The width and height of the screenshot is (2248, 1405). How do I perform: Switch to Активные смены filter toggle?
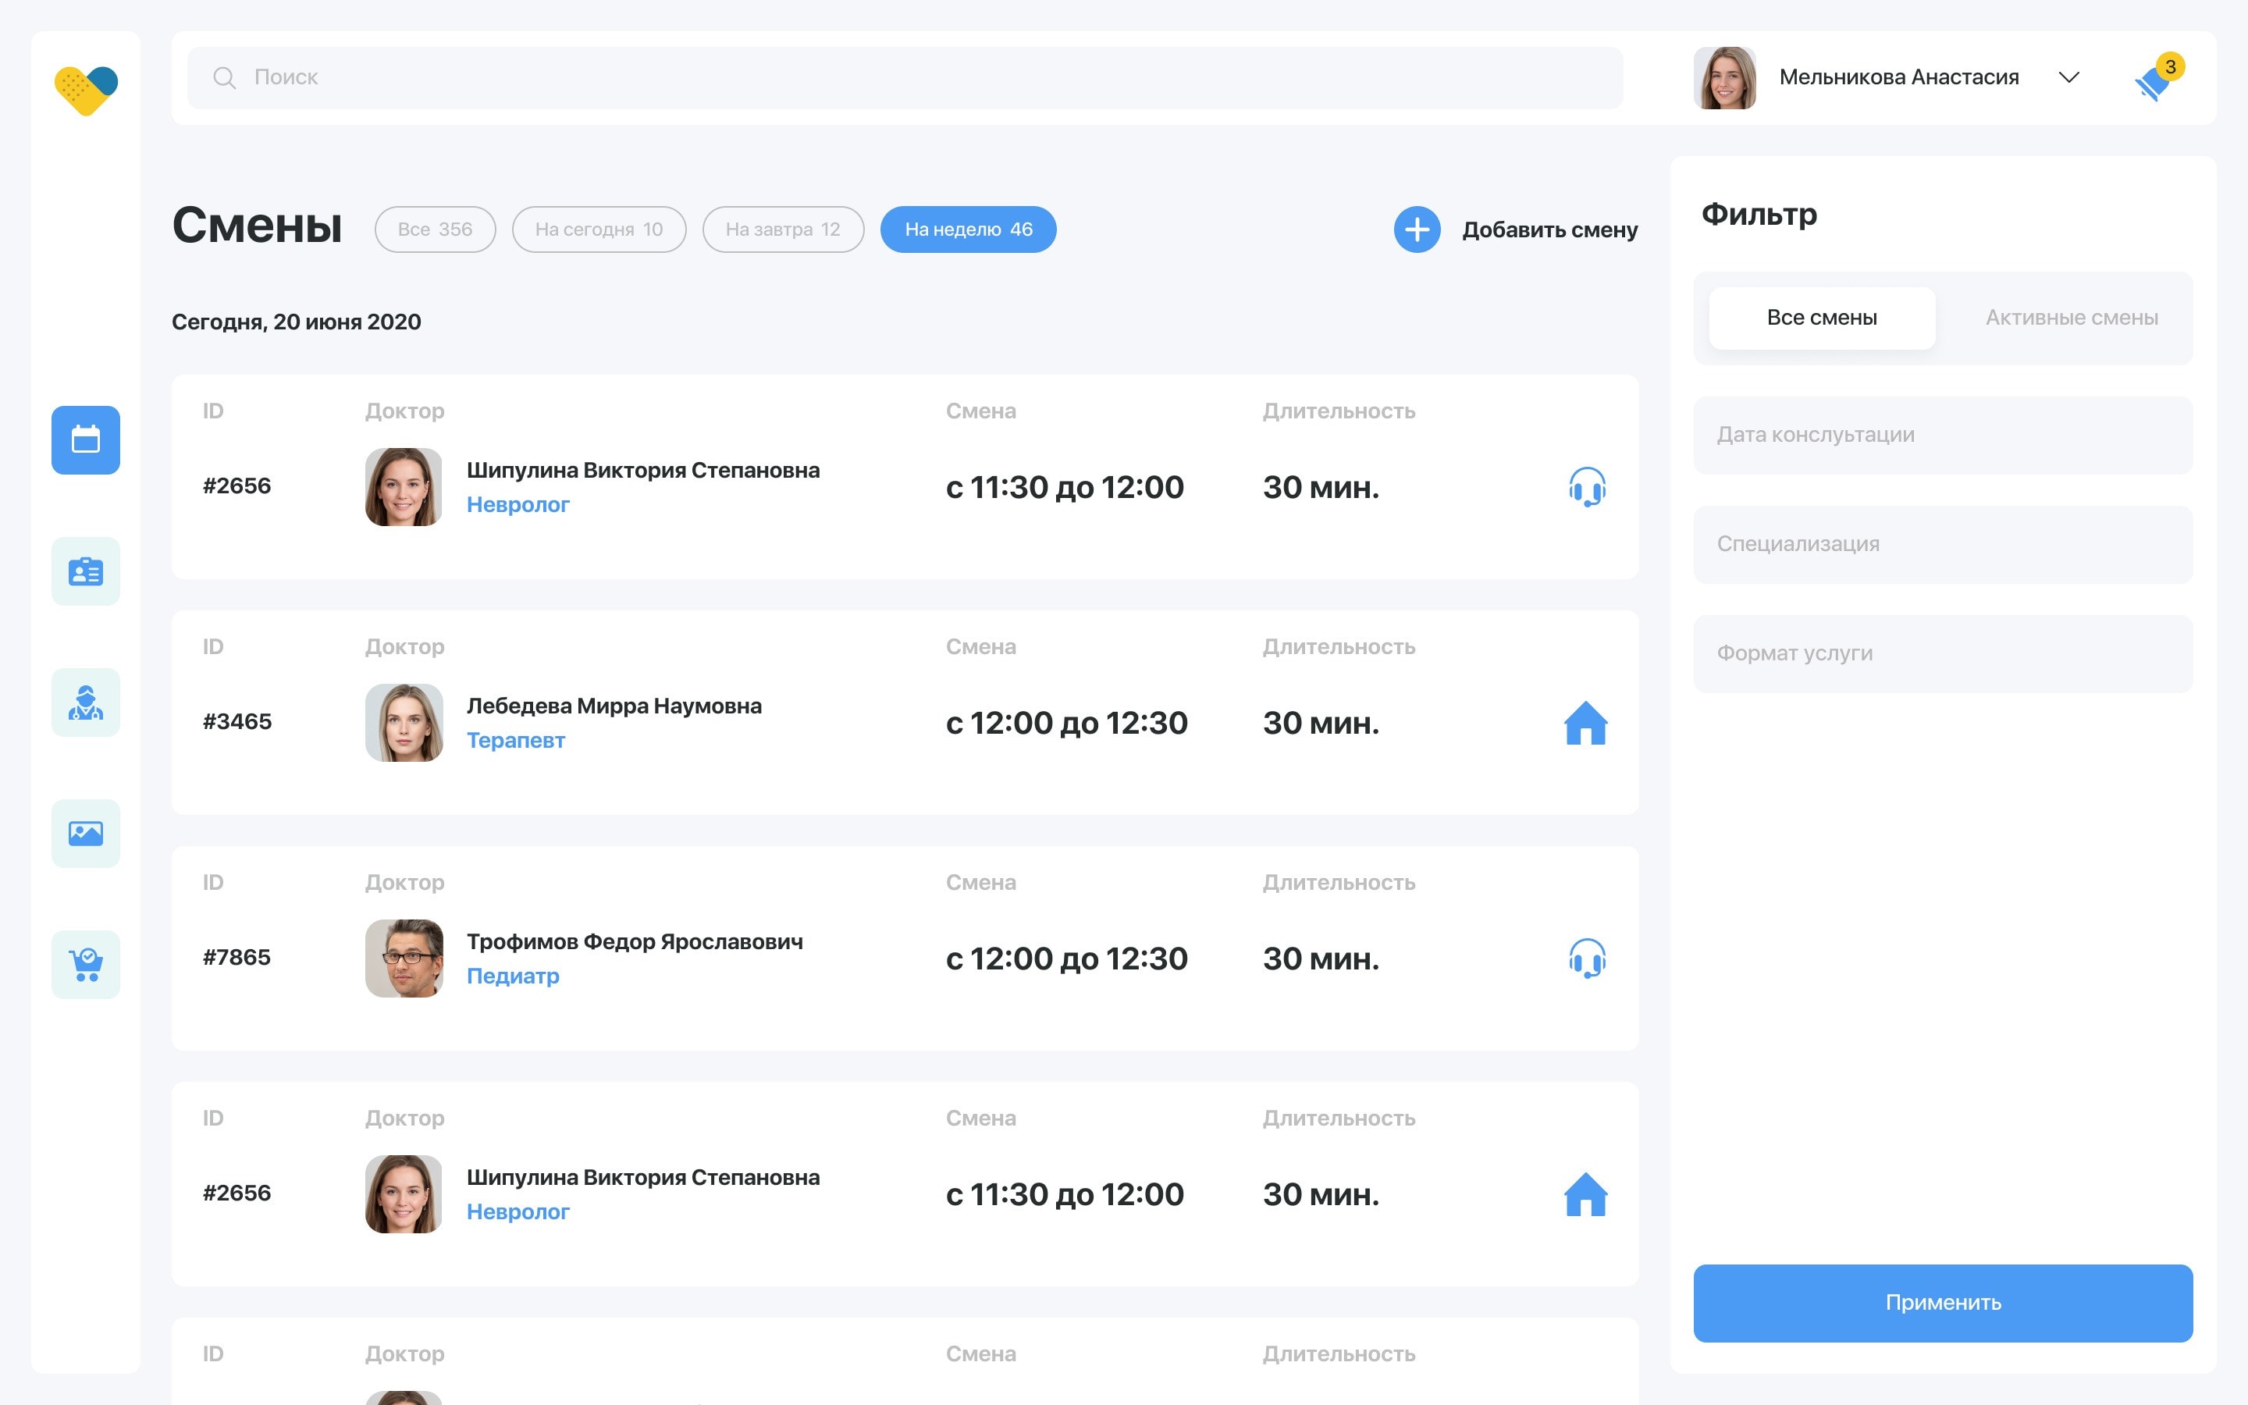2072,318
